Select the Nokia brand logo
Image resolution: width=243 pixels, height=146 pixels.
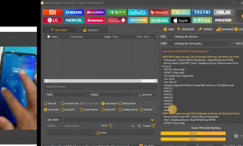point(74,20)
